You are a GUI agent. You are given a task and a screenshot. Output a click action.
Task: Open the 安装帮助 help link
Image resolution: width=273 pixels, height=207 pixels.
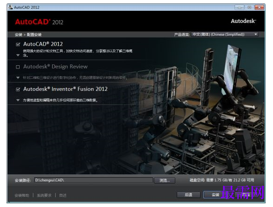pos(22,195)
